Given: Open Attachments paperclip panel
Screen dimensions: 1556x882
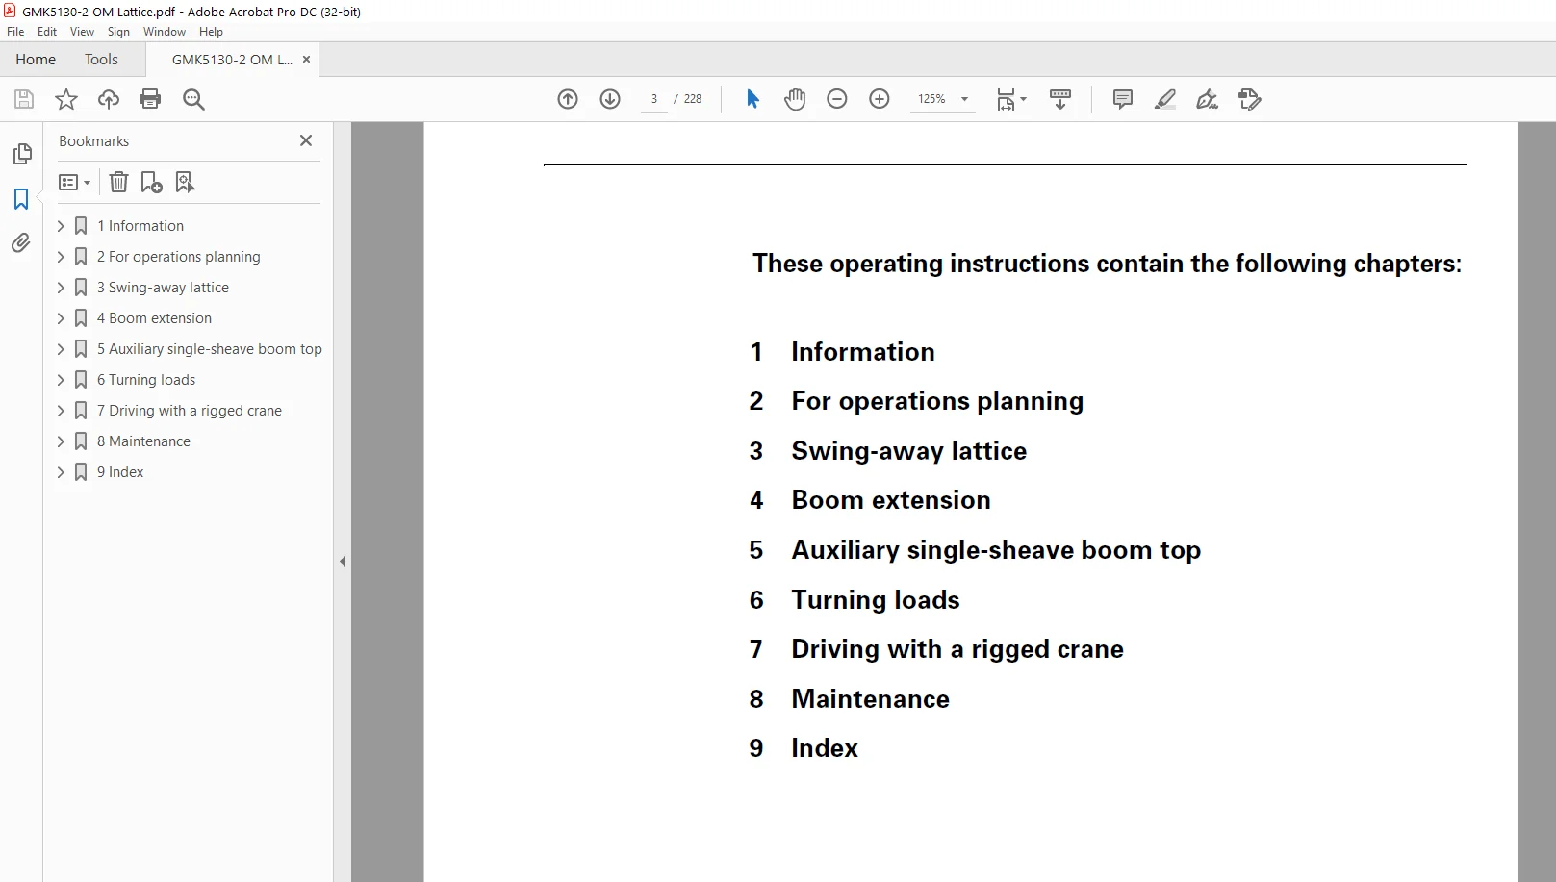Looking at the screenshot, I should pos(21,243).
